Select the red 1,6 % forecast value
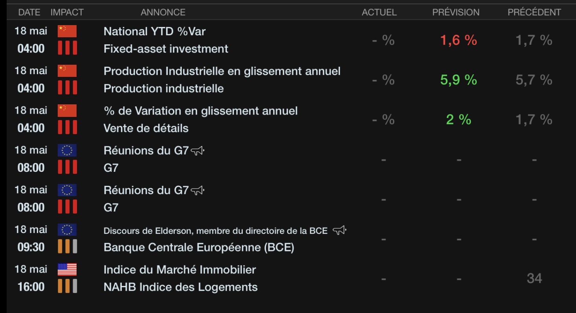Image resolution: width=576 pixels, height=313 pixels. (459, 40)
